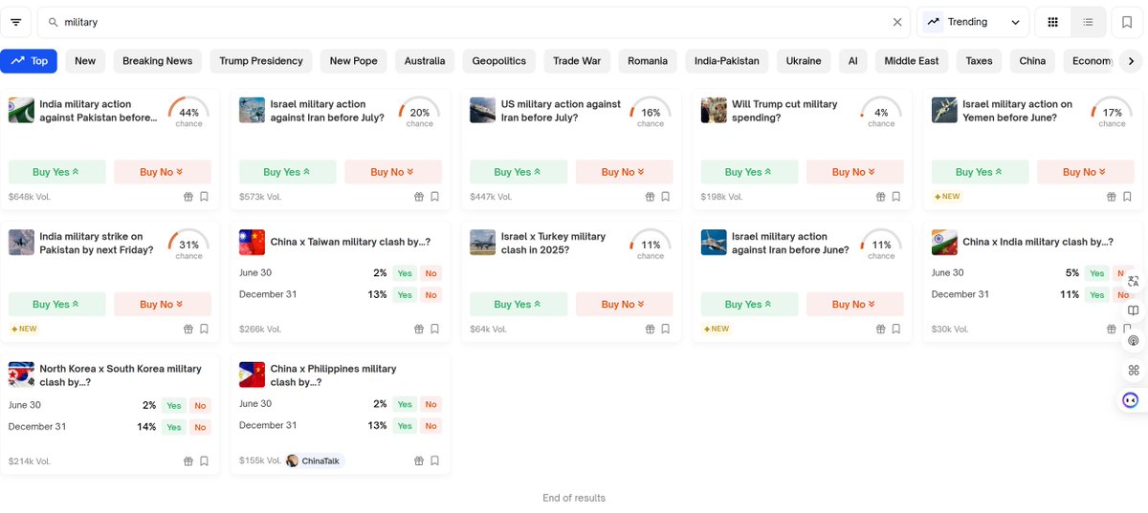1148x513 pixels.
Task: Click the military search input field
Action: [469, 22]
